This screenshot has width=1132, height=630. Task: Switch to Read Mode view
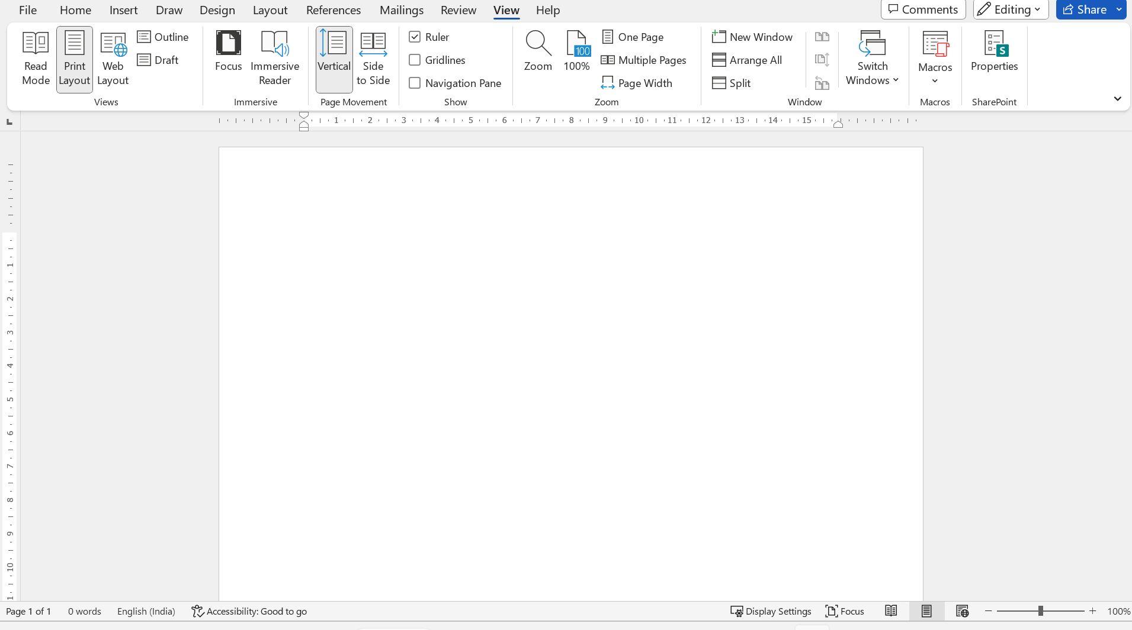coord(36,59)
